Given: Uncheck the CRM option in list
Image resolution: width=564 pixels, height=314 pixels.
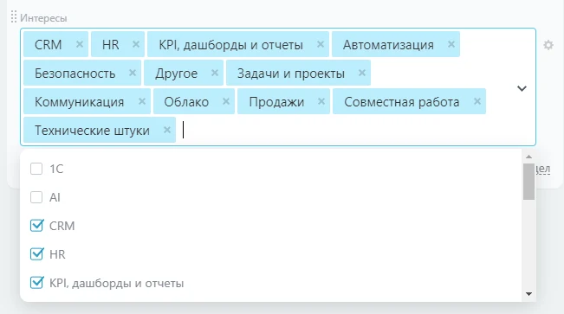Looking at the screenshot, I should pos(36,226).
